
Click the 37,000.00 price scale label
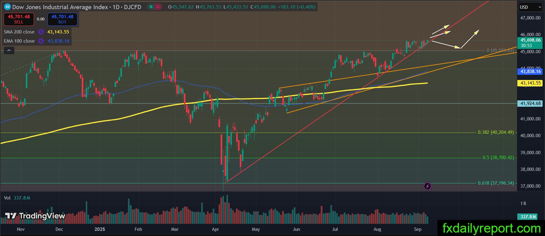click(530, 186)
